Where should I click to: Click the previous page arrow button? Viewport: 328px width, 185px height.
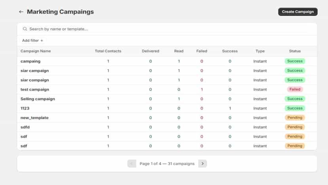[132, 164]
